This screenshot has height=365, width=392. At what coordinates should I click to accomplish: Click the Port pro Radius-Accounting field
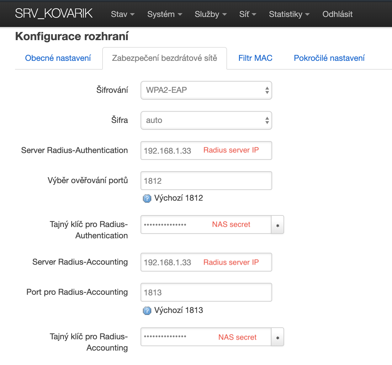206,292
